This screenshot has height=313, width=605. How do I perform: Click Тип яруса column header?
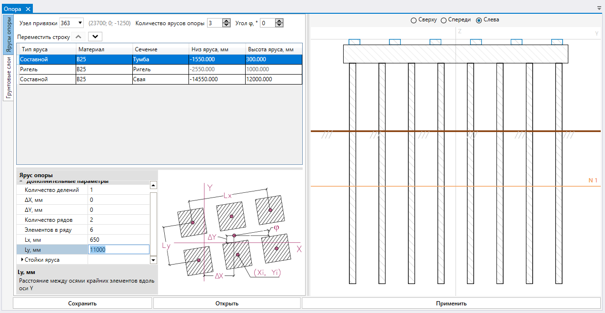(47, 49)
